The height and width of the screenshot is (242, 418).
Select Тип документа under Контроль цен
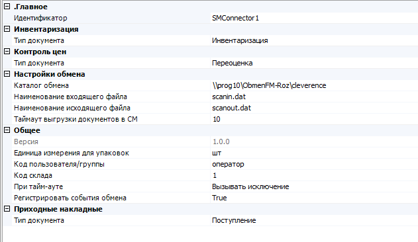(x=39, y=63)
